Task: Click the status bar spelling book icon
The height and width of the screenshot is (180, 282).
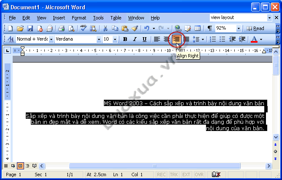Action: pyautogui.click(x=216, y=175)
